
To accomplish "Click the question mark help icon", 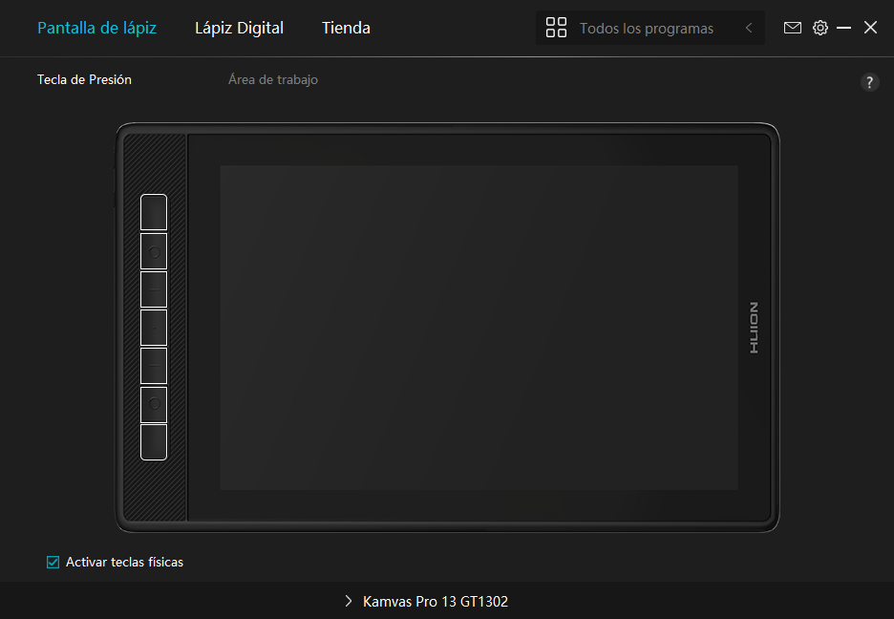I will point(869,82).
